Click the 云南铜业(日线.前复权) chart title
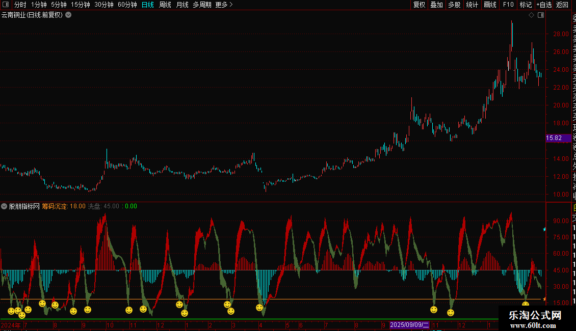This screenshot has width=576, height=331. [32, 15]
